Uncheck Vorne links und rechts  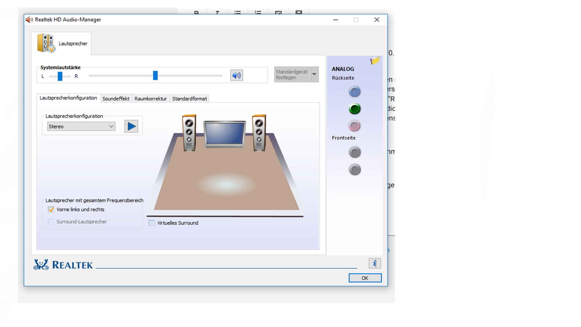click(51, 210)
